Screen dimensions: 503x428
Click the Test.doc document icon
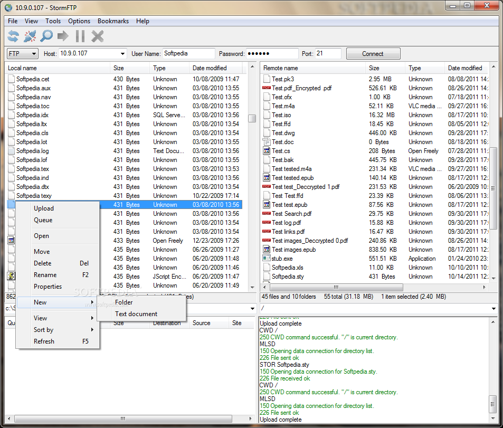(x=266, y=141)
